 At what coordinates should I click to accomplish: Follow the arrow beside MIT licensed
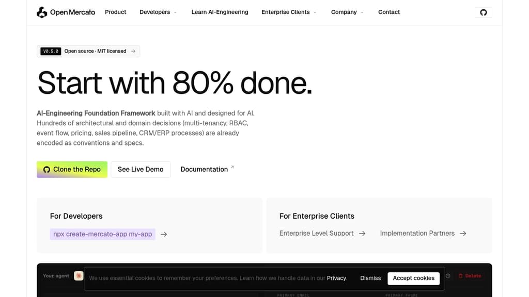pyautogui.click(x=133, y=51)
